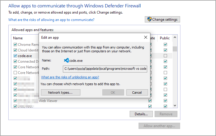This screenshot has width=216, height=136.
Task: Uncheck the code.exe entry checkbox
Action: (x=15, y=56)
